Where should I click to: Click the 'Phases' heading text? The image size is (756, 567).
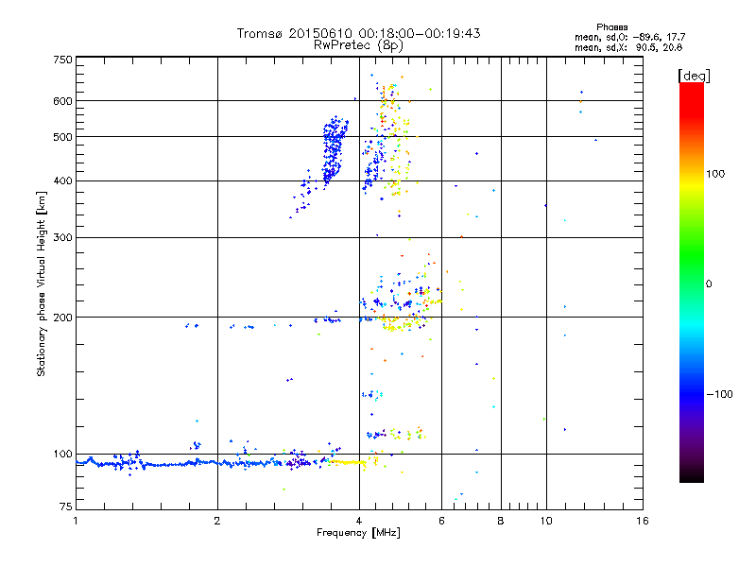(x=611, y=27)
